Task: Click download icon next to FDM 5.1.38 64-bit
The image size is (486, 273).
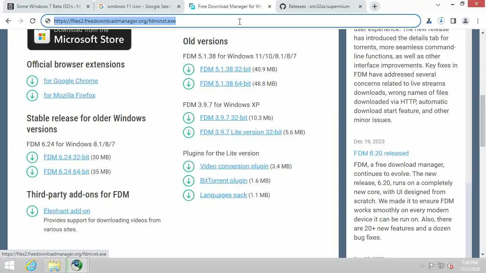Action: point(189,83)
